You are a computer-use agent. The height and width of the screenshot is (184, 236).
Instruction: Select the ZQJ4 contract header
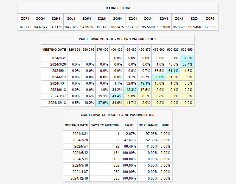[x=71, y=19]
